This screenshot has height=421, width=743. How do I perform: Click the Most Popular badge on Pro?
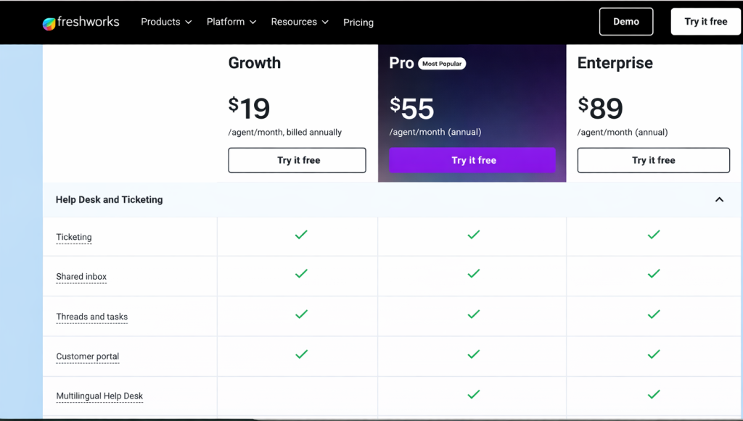(442, 63)
